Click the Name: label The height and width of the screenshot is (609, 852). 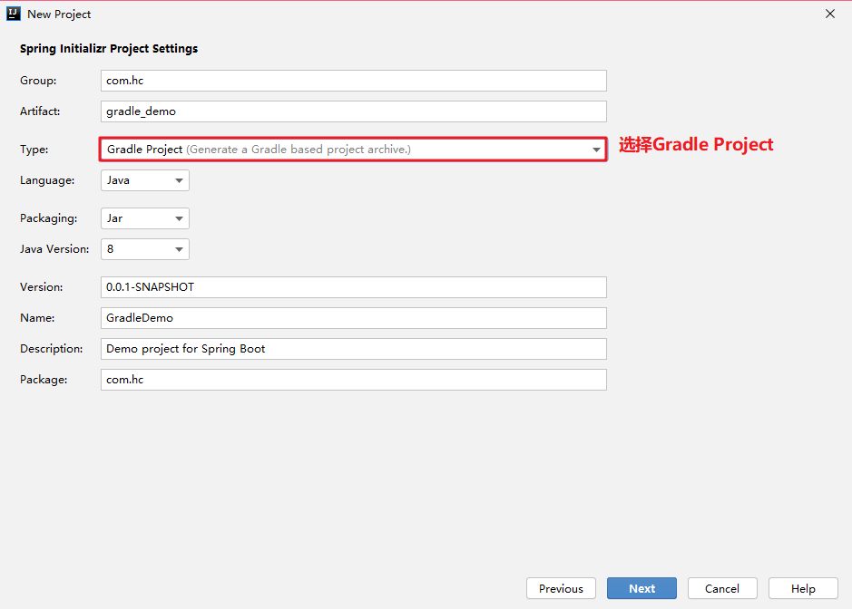37,318
